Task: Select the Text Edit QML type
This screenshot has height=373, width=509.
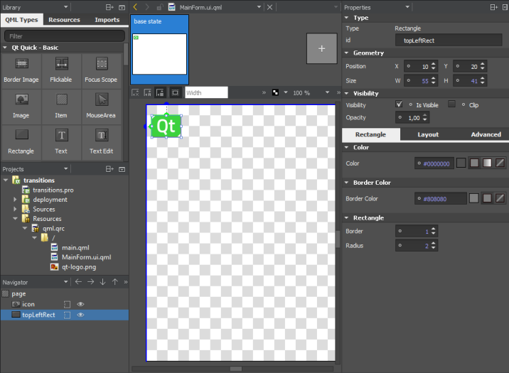Action: (101, 142)
